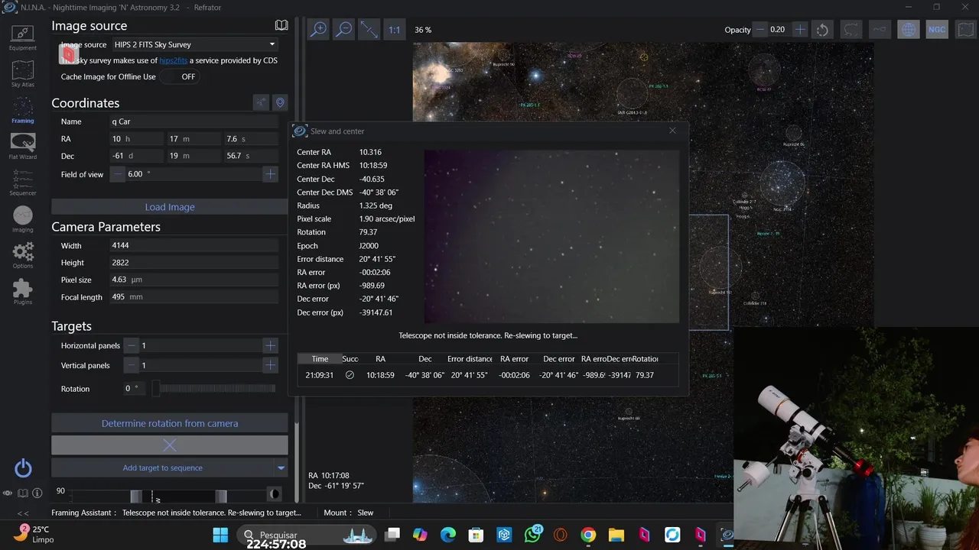Open the hips2fits link
This screenshot has height=550, width=979.
point(174,60)
